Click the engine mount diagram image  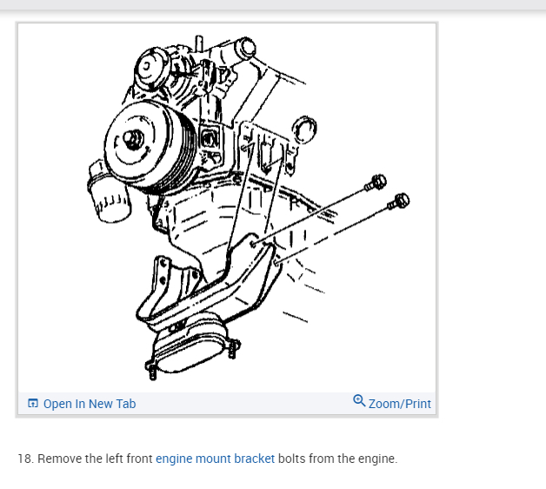click(x=227, y=208)
